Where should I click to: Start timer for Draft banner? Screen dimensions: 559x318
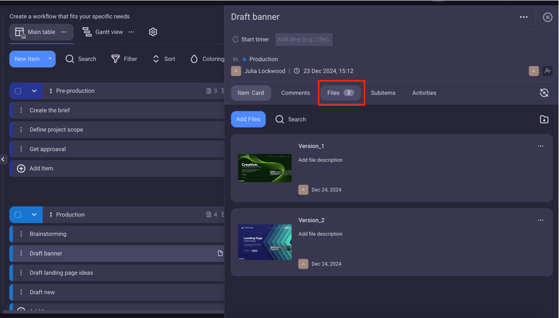[251, 40]
